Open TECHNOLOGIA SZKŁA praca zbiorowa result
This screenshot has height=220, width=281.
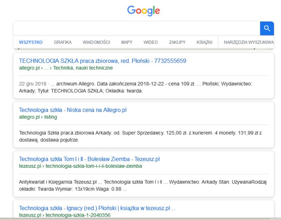click(x=103, y=61)
